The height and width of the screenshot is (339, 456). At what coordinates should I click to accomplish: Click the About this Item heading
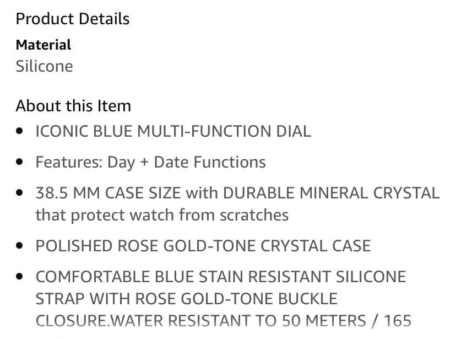73,106
